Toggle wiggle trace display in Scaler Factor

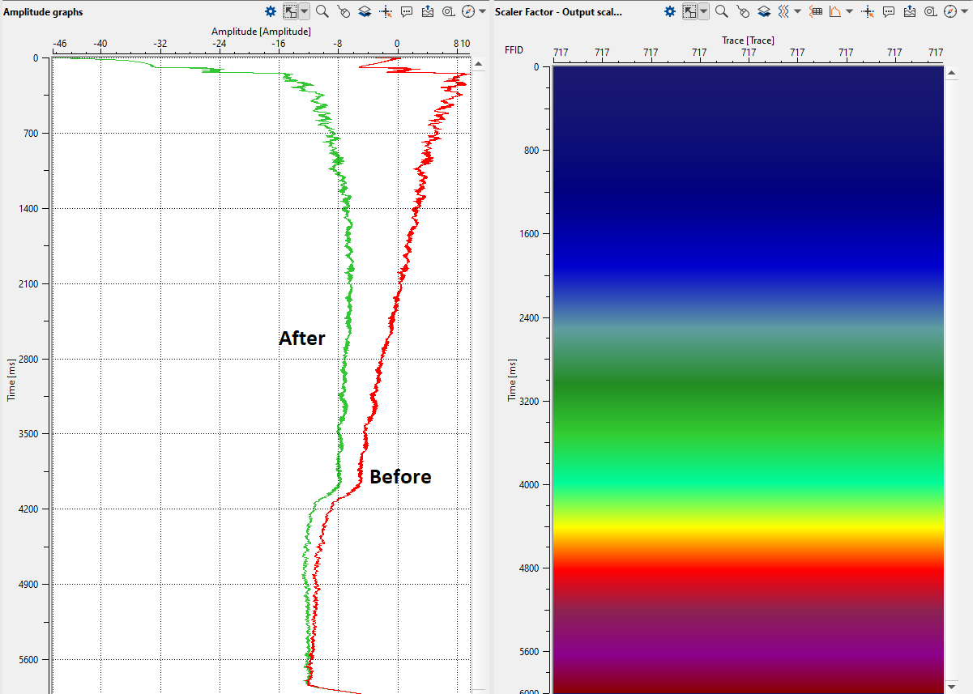click(x=783, y=11)
